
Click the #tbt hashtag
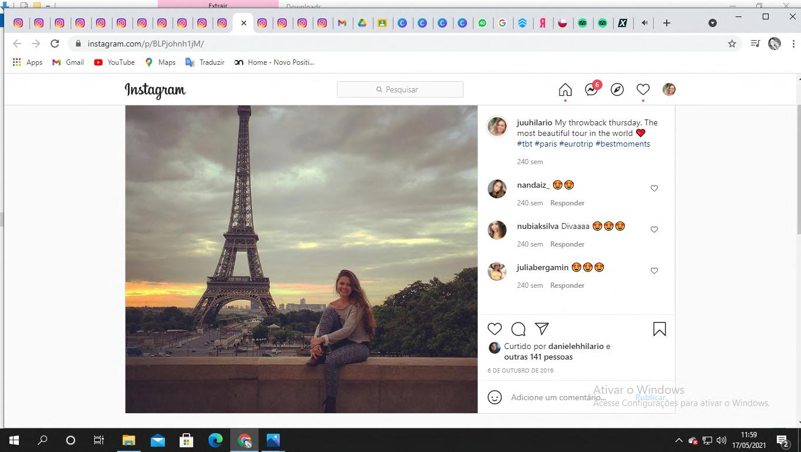click(x=525, y=144)
